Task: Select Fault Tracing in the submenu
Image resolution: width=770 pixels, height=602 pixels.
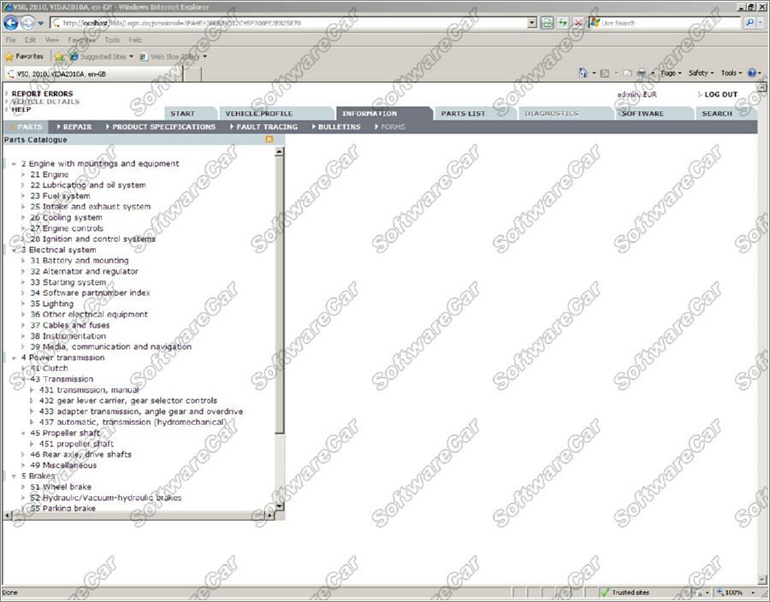Action: 267,127
